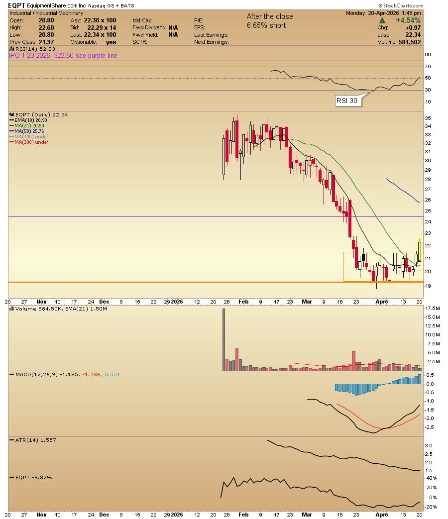Click the tallest IPO-day volume bar
The image size is (448, 519).
point(224,339)
